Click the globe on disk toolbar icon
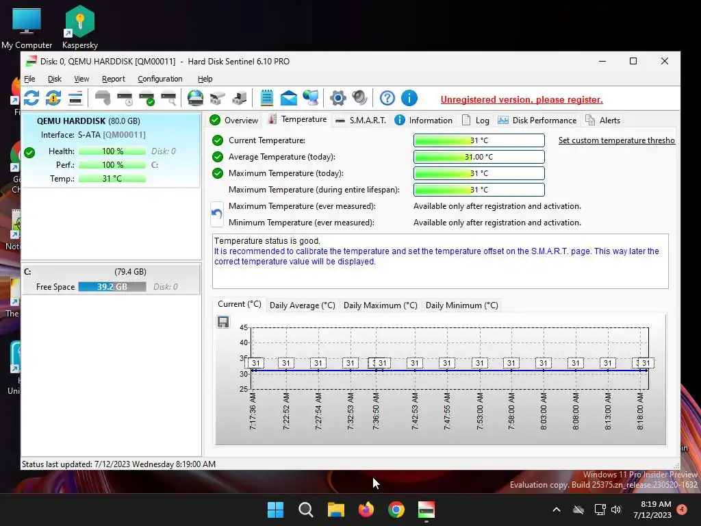701x526 pixels. tap(195, 98)
